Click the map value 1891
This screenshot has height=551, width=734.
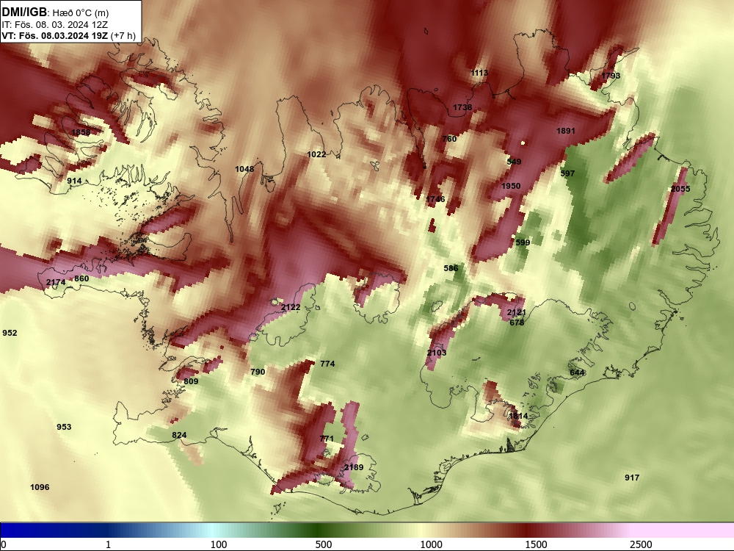[x=565, y=131]
